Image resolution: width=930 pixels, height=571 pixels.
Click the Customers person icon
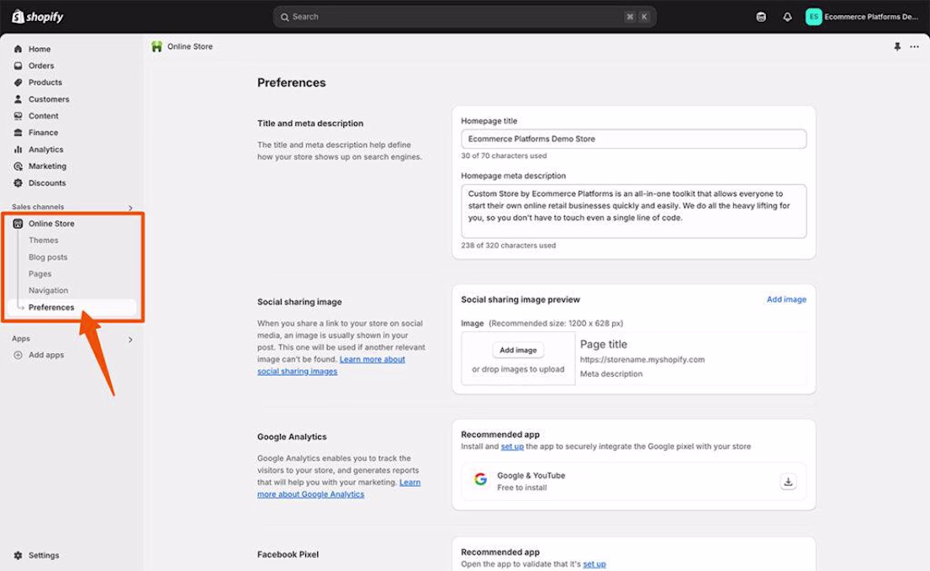click(18, 99)
